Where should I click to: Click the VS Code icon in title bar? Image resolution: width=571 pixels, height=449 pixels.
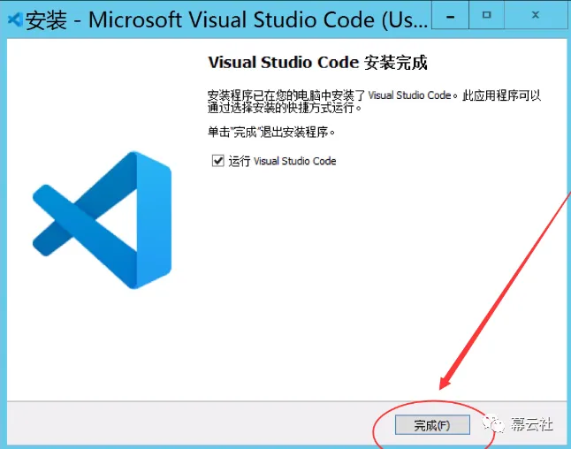[15, 19]
